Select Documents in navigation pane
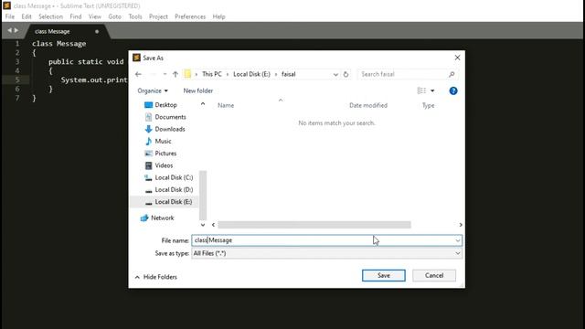585x329 pixels. [x=170, y=117]
